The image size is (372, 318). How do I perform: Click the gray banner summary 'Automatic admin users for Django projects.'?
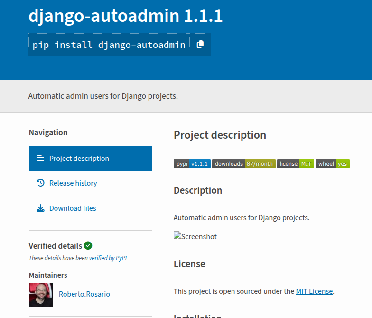click(103, 96)
